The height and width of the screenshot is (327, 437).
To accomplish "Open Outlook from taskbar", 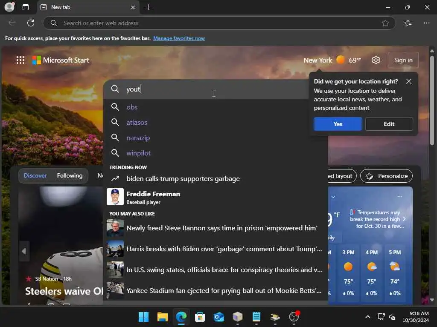I will 219,317.
